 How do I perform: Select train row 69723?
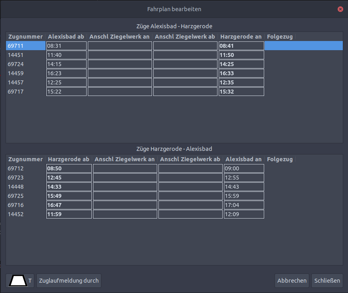[x=174, y=178]
